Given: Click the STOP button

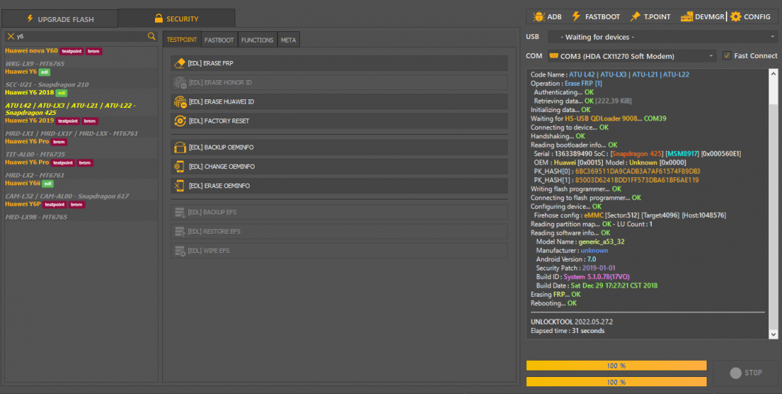Looking at the screenshot, I should (746, 373).
